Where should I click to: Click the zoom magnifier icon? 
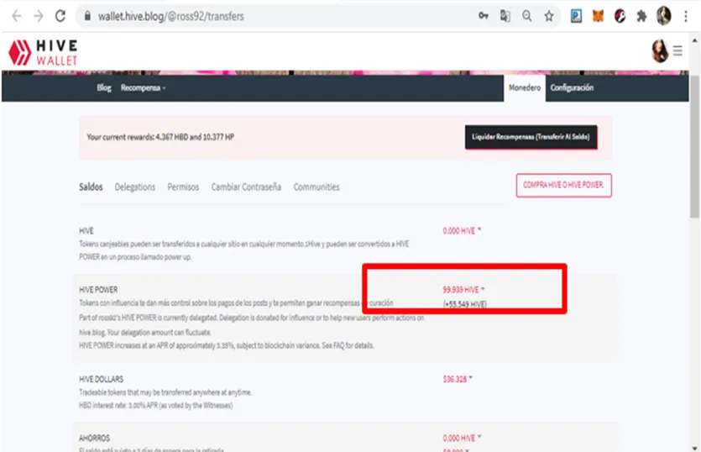coord(527,16)
